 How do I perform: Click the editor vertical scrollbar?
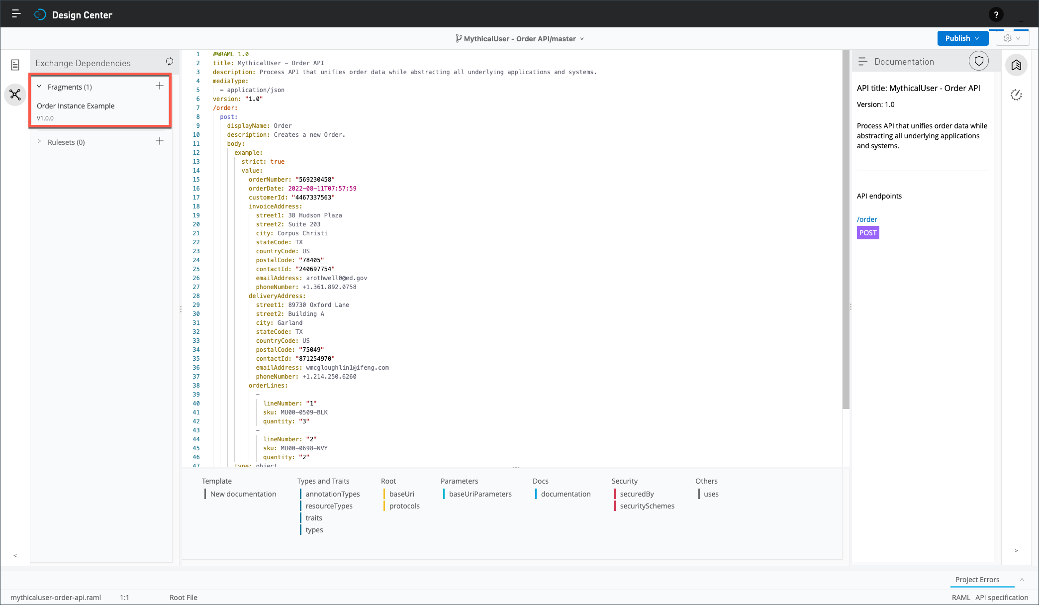(846, 229)
